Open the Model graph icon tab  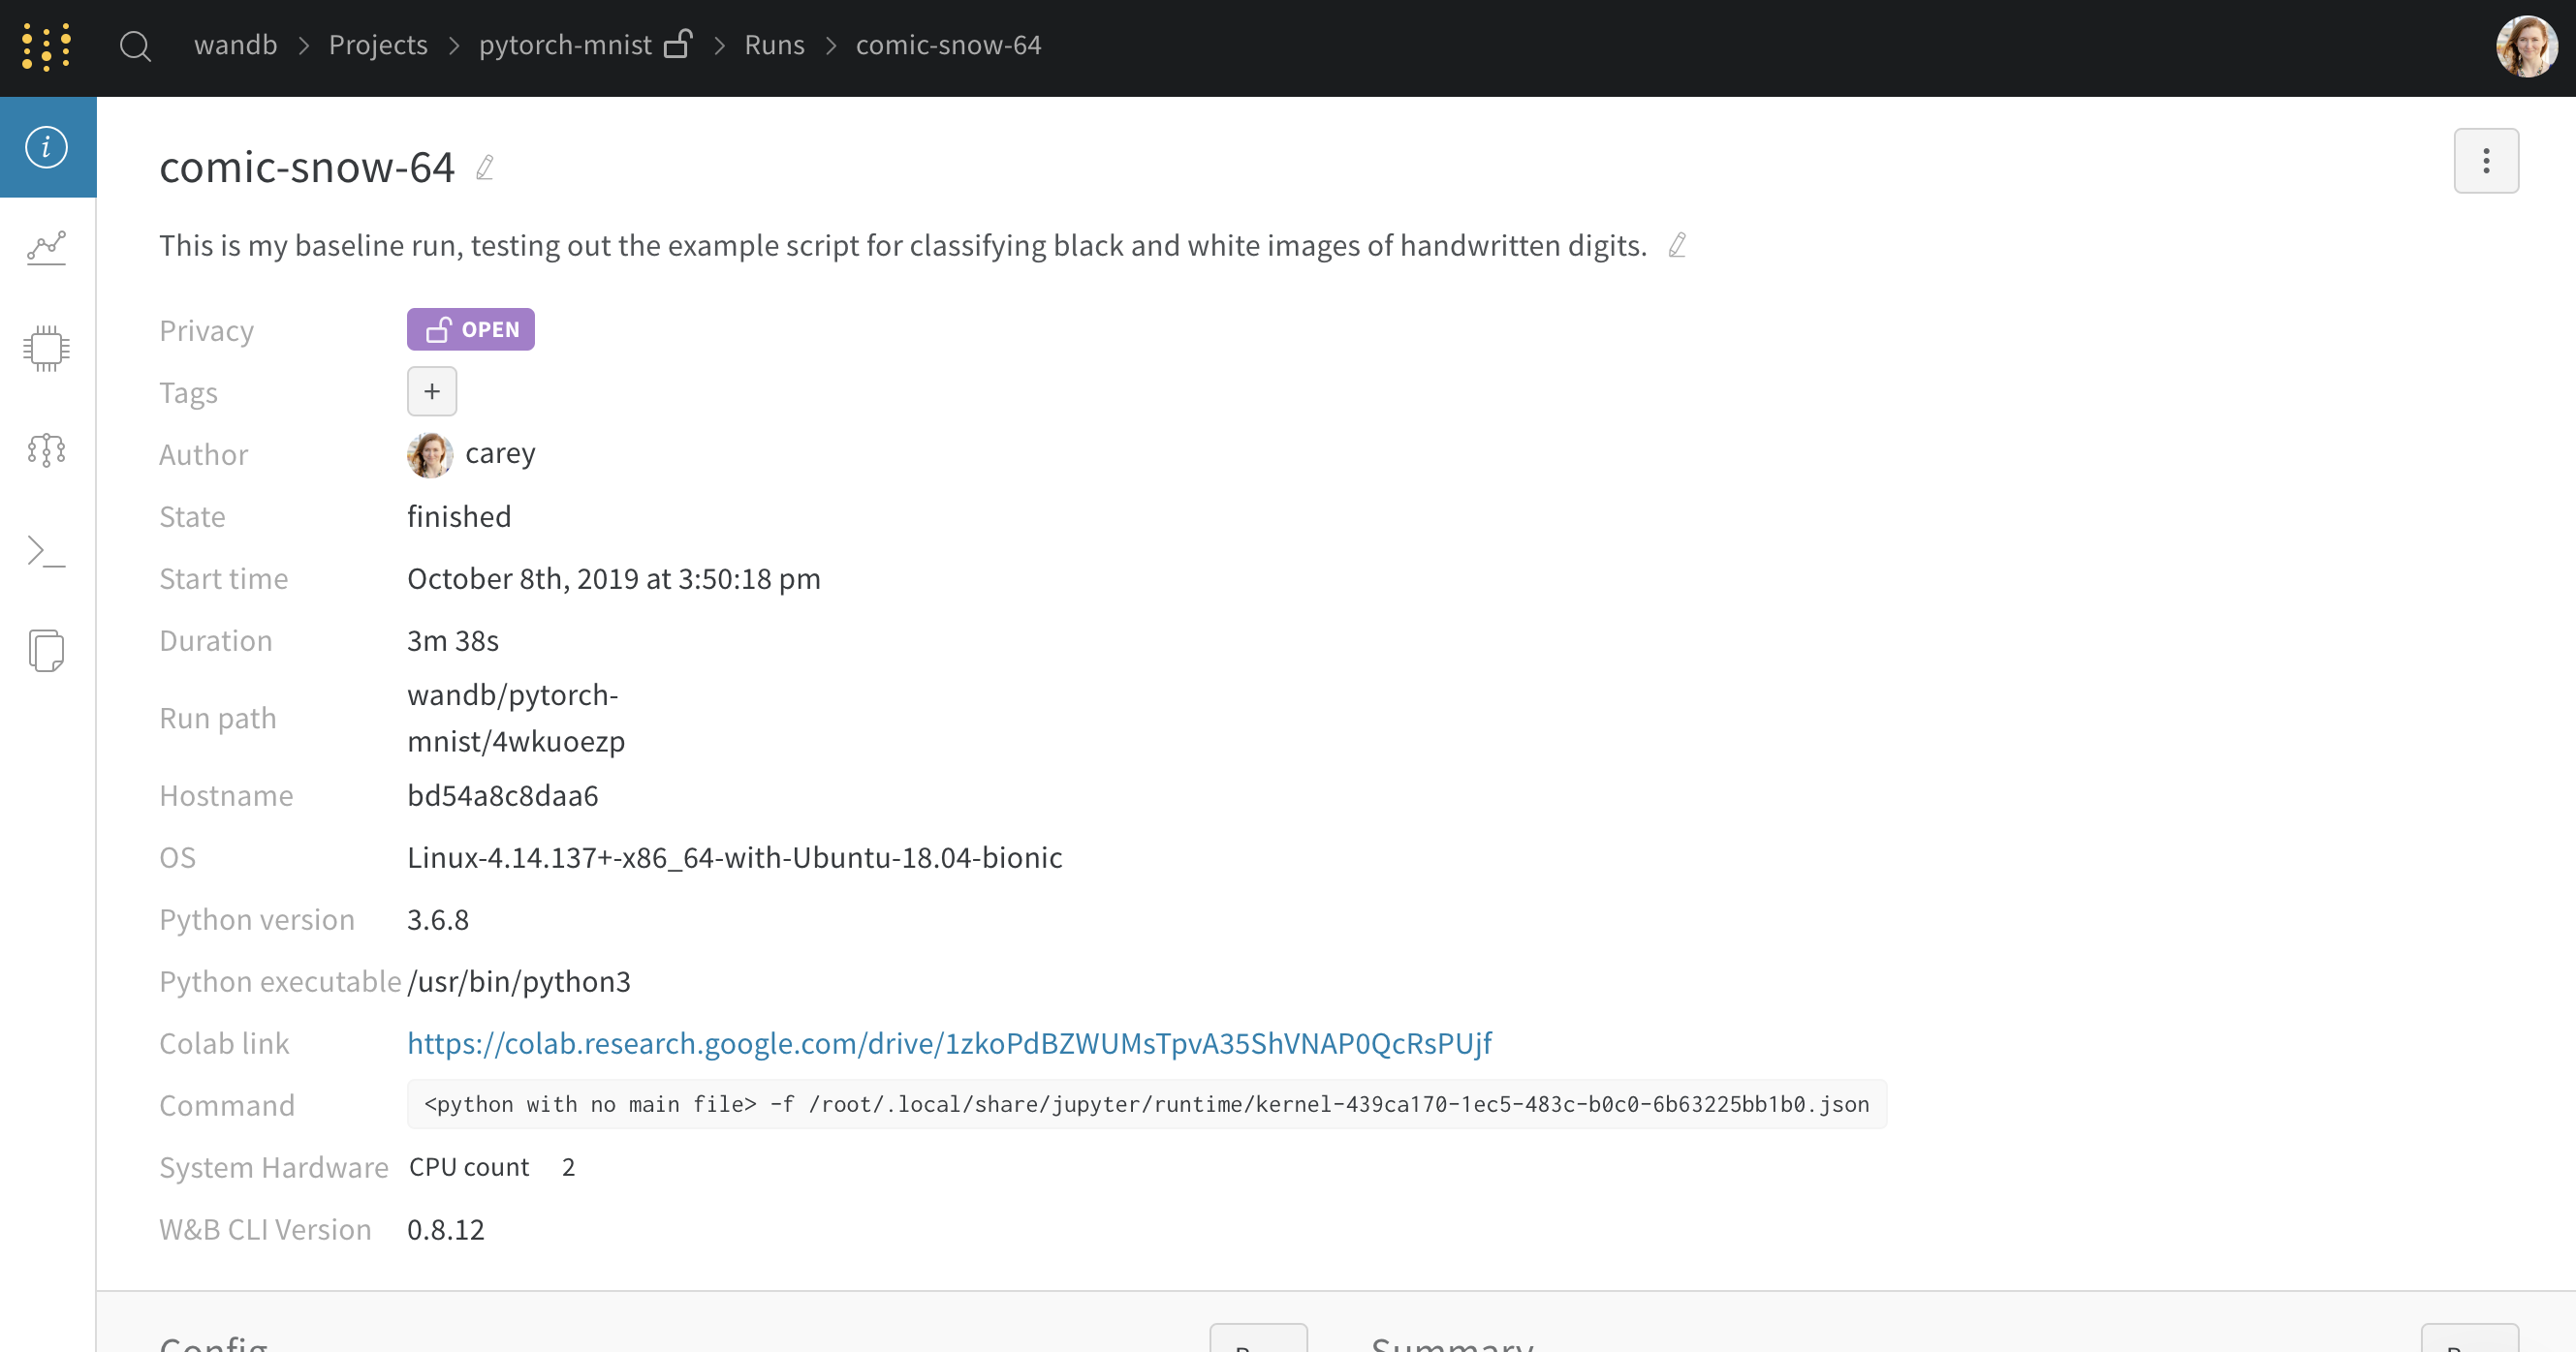(47, 449)
